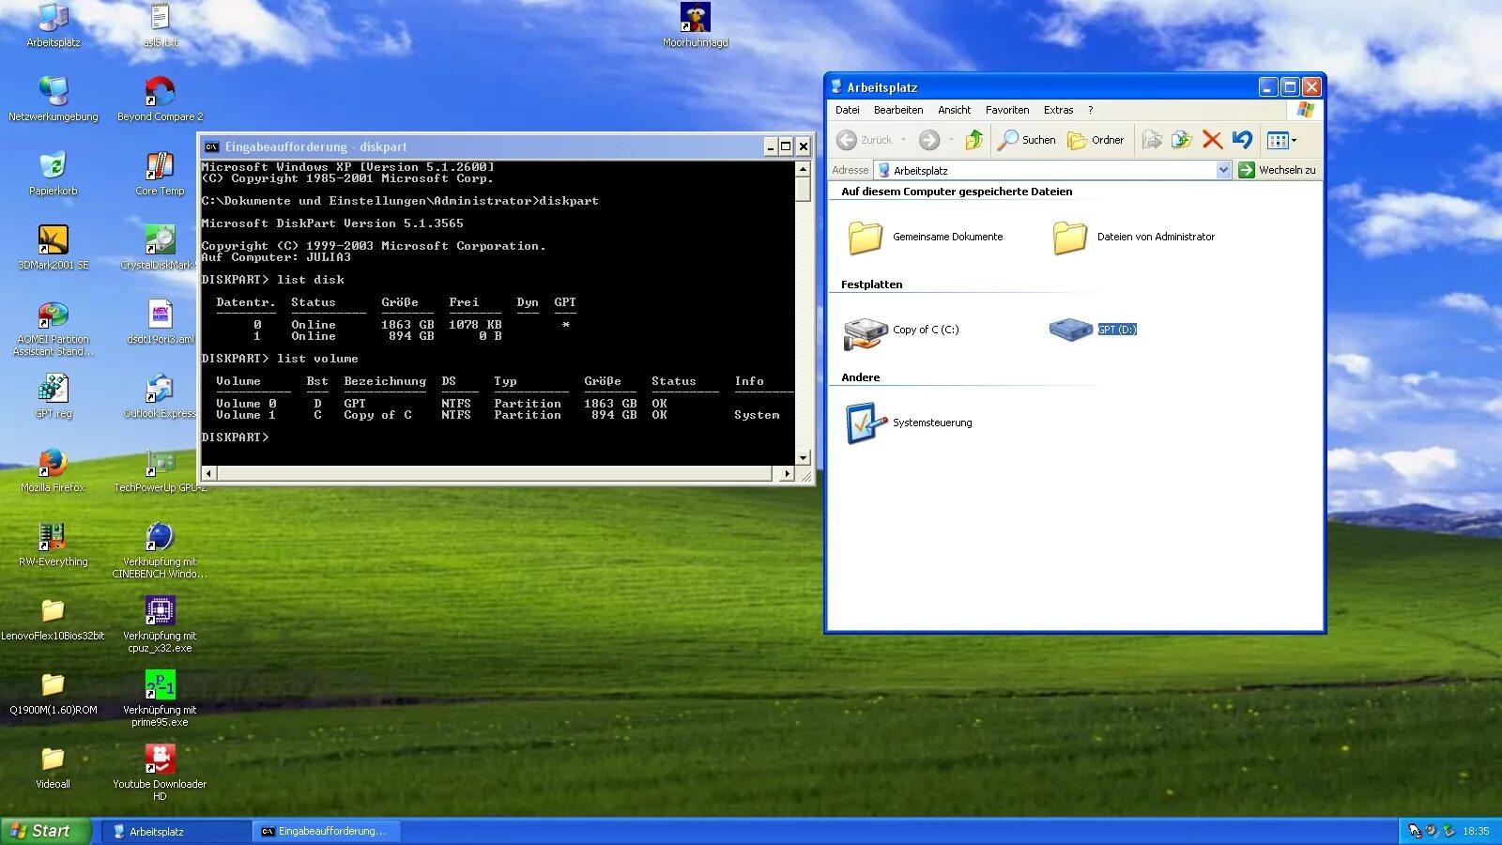Toggle the Ordner folders pane button

[1096, 140]
